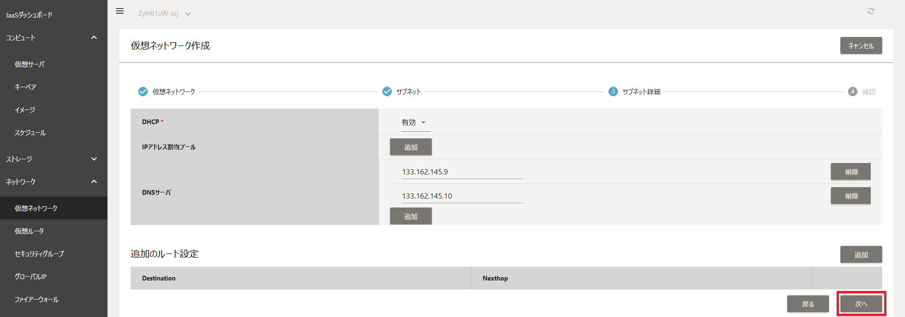Click the DHCP field label
Image resolution: width=905 pixels, height=317 pixels.
(x=152, y=122)
